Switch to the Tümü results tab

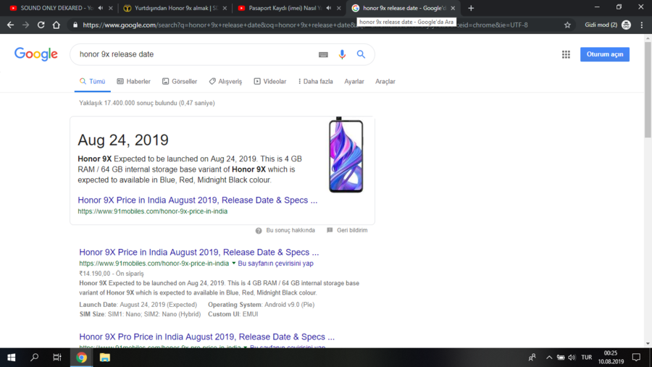(x=92, y=82)
